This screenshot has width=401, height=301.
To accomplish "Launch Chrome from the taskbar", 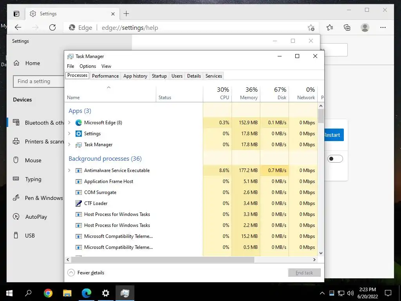I will point(48,293).
